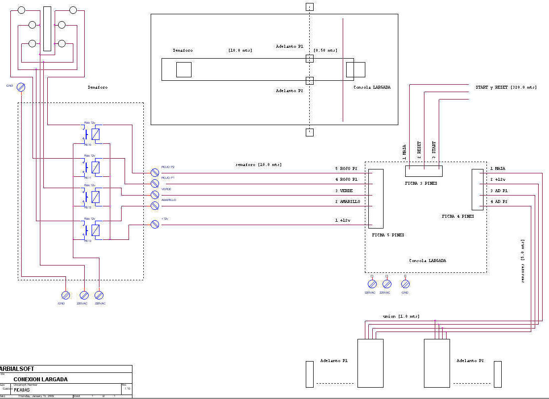Click the START y RESET cable label
549x399 pixels.
(506, 87)
